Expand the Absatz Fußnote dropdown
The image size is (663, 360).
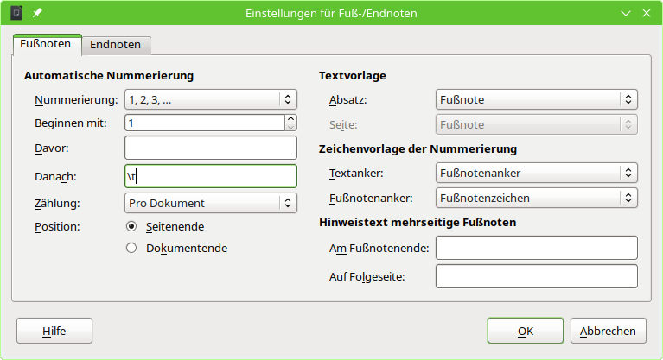coord(536,99)
